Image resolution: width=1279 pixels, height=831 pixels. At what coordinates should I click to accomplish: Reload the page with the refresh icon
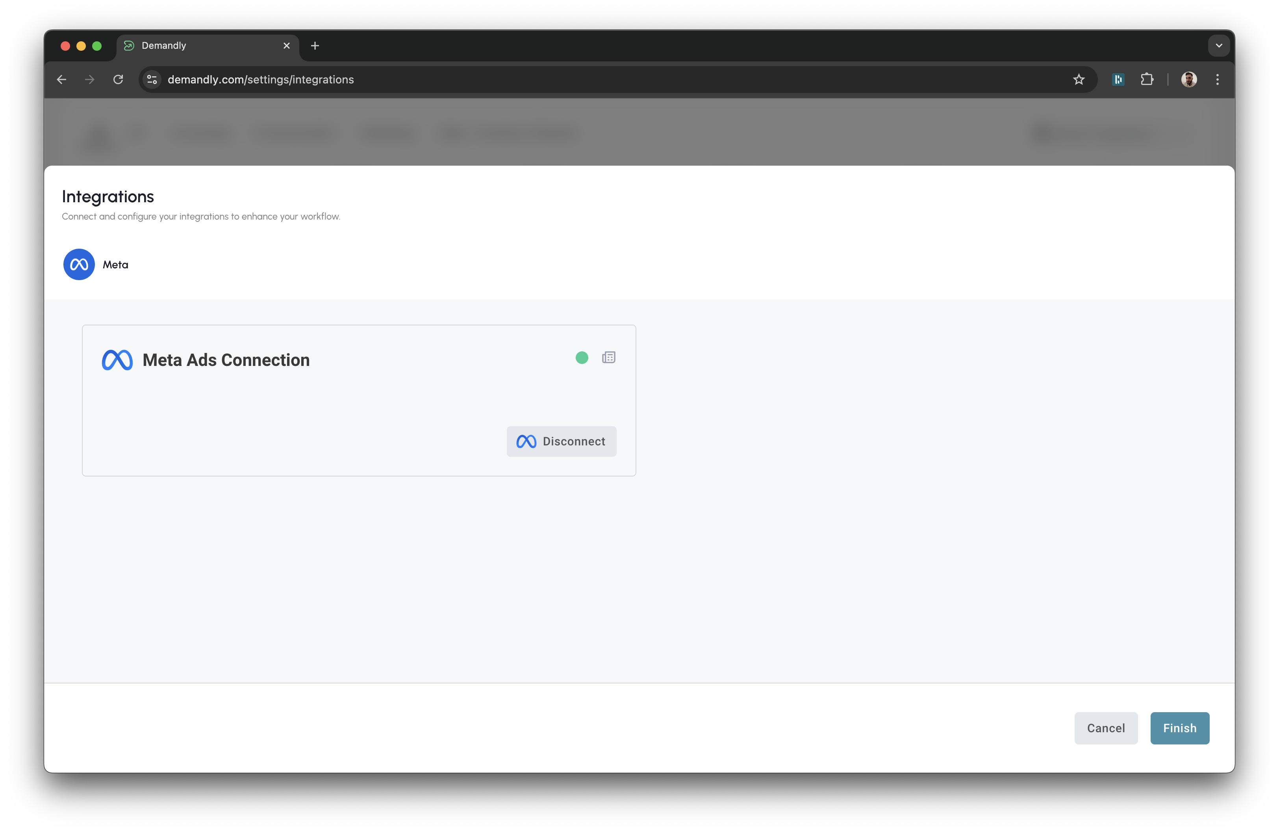(x=119, y=79)
